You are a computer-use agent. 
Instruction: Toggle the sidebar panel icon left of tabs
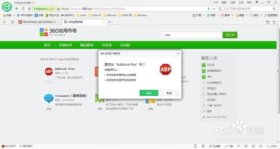click(4, 22)
